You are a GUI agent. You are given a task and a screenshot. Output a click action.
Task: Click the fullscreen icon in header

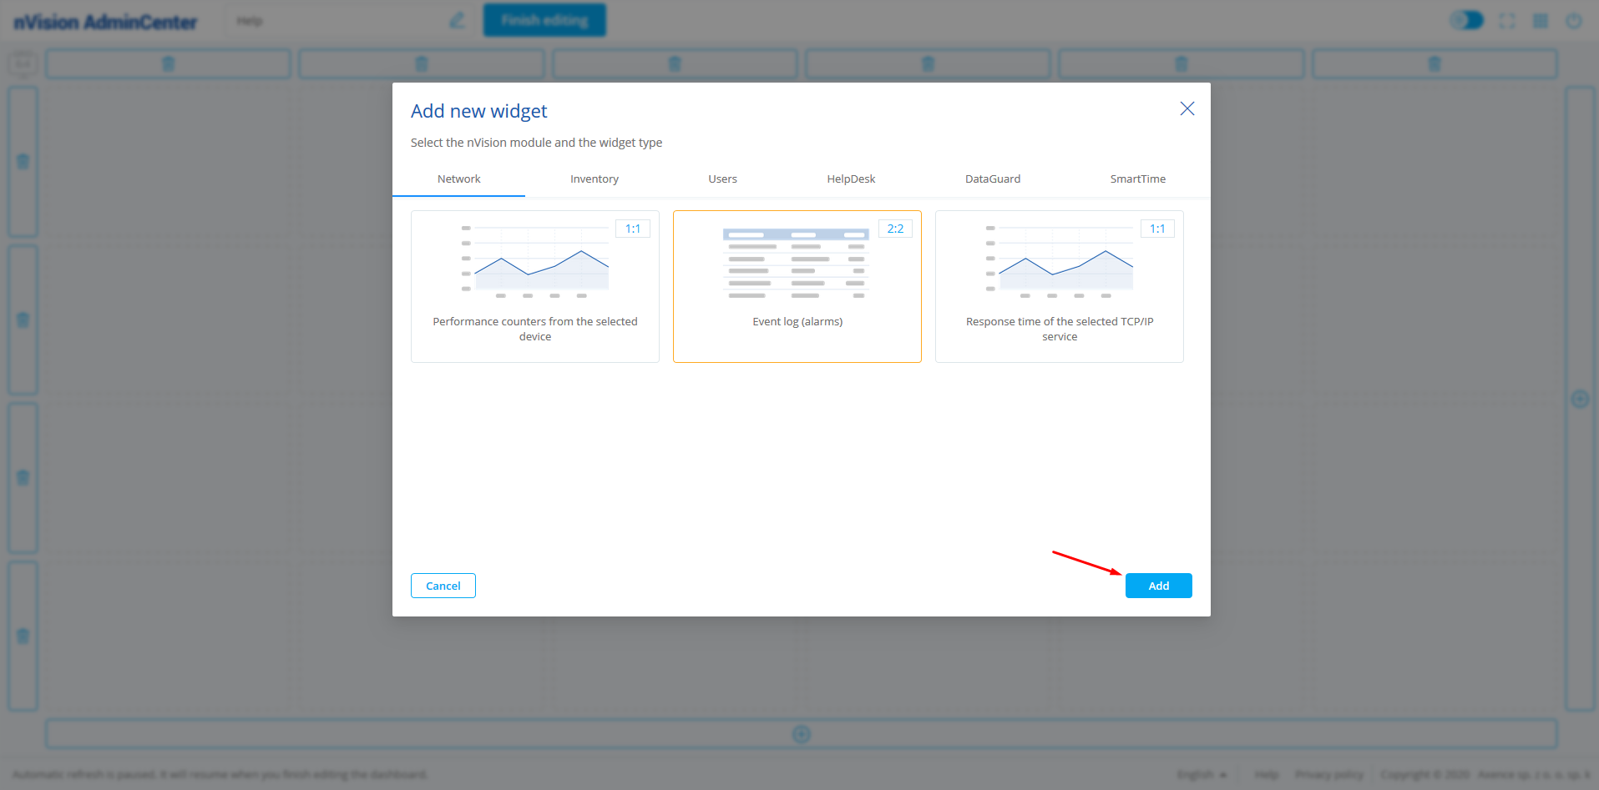1507,21
